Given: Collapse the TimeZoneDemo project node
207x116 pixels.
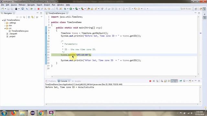Looking at the screenshot, I should [x=3, y=20].
